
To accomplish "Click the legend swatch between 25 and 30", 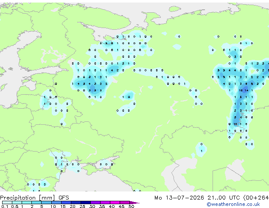I will click(x=85, y=202).
